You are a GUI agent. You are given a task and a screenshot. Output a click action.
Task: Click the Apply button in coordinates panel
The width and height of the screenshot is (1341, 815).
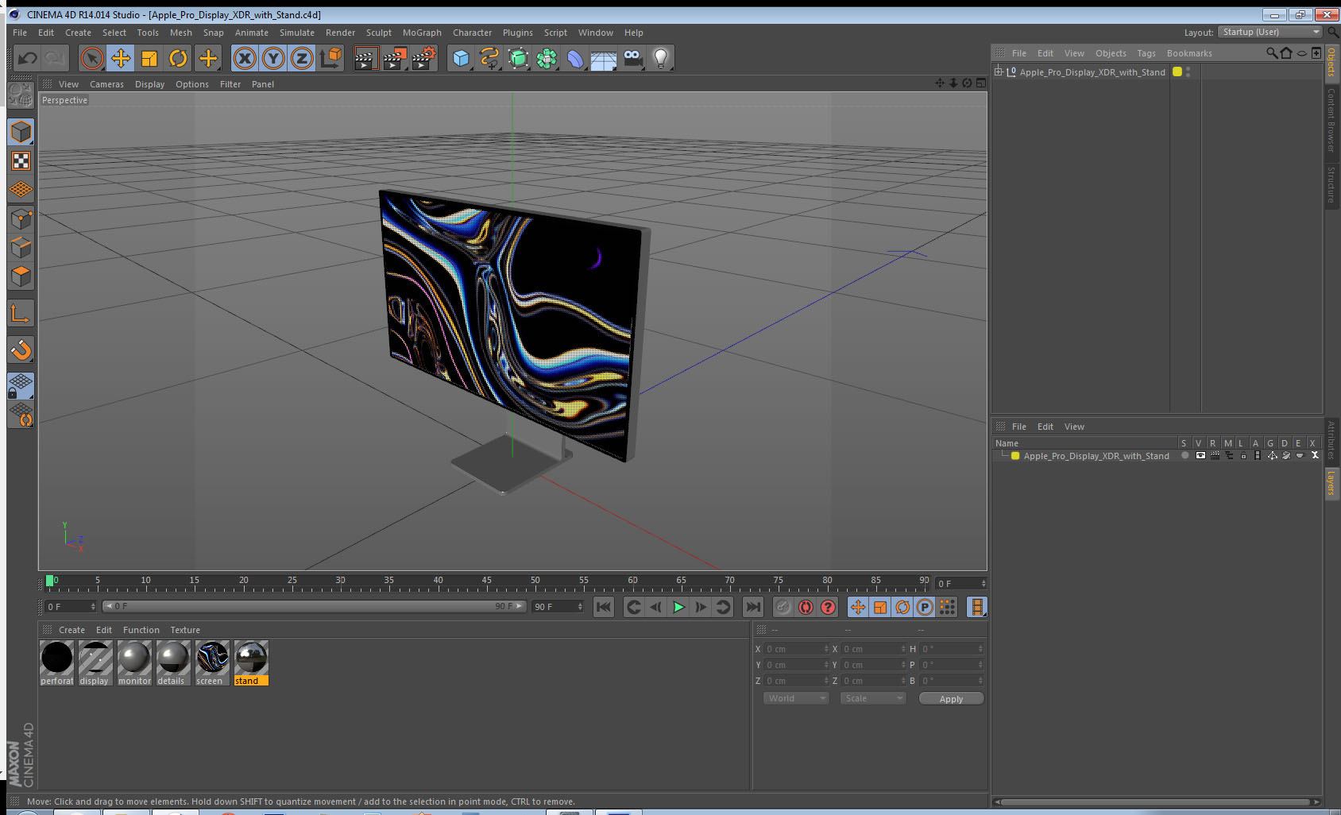click(x=951, y=699)
